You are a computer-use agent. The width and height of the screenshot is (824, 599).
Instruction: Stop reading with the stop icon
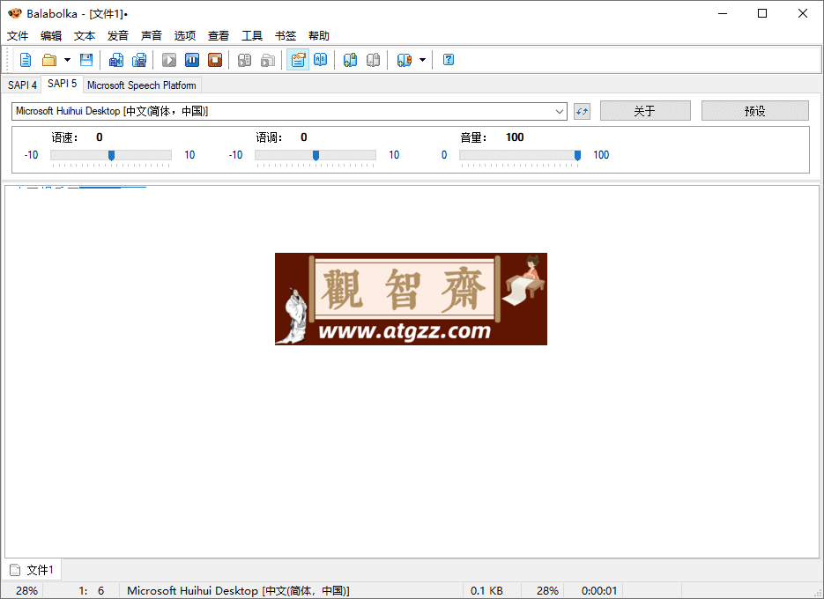coord(215,60)
